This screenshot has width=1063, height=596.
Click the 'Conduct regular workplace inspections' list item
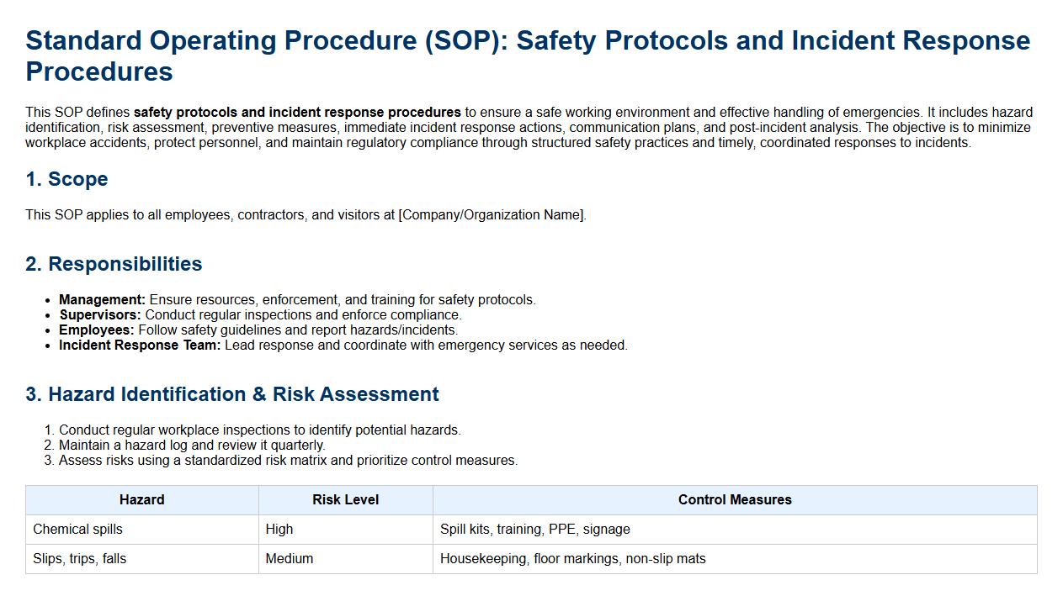(260, 430)
